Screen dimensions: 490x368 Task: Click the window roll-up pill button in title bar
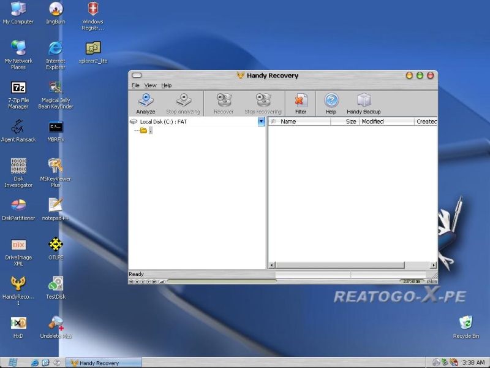137,75
